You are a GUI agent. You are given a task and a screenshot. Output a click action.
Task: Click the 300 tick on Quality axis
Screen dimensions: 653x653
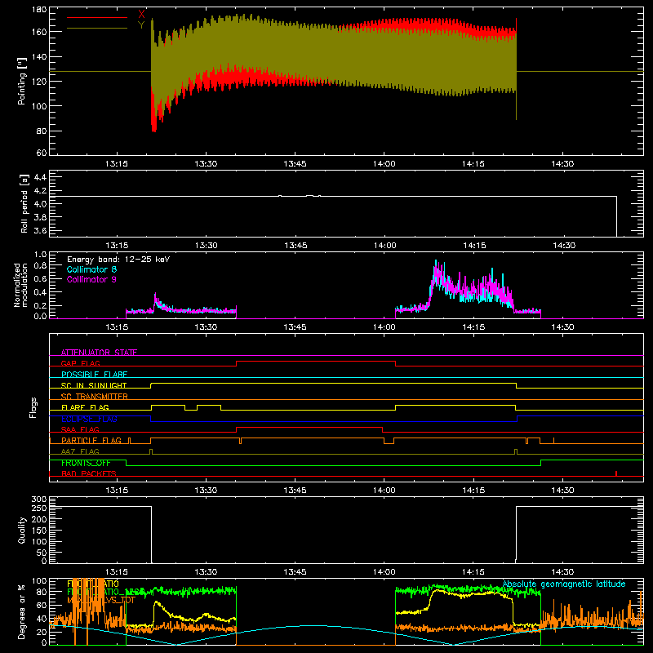coord(39,500)
